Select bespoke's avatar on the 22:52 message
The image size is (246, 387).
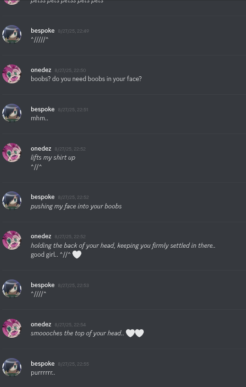click(x=12, y=201)
